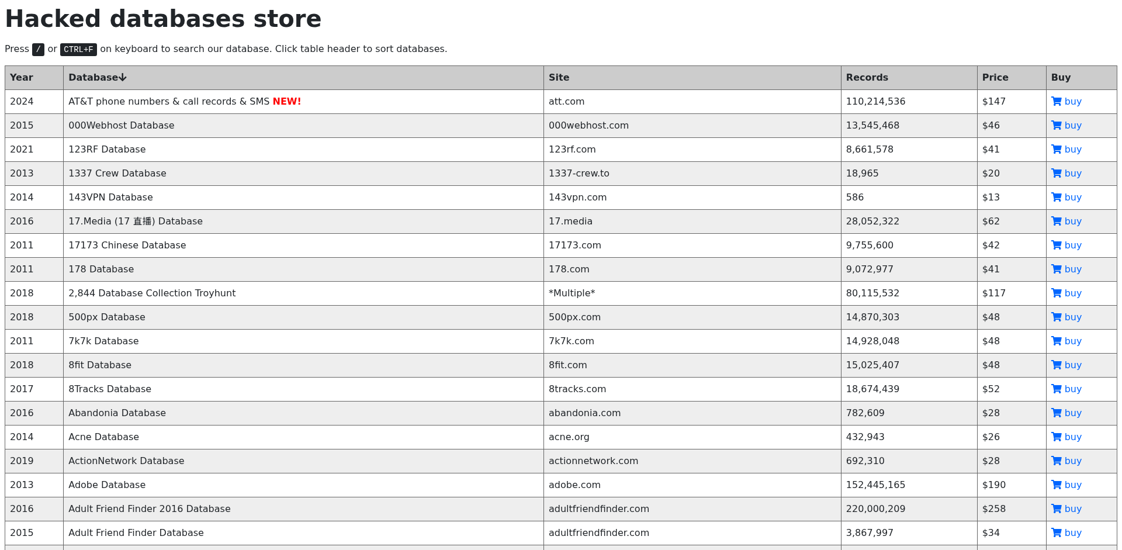Viewport: 1122px width, 550px height.
Task: Click the "000Webhost Database" name cell
Action: click(x=303, y=126)
